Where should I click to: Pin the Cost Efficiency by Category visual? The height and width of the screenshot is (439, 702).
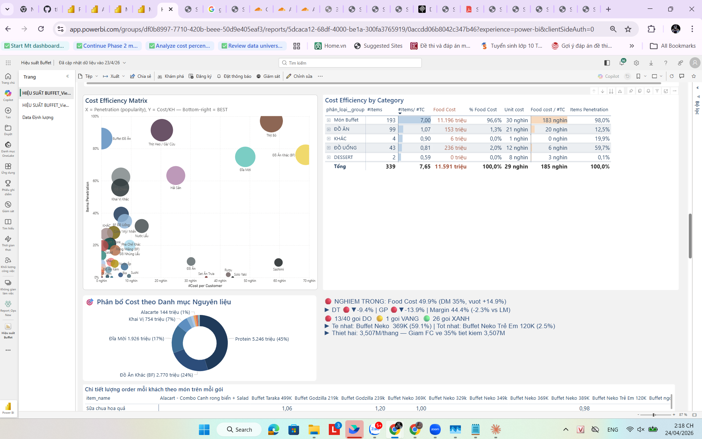[631, 91]
